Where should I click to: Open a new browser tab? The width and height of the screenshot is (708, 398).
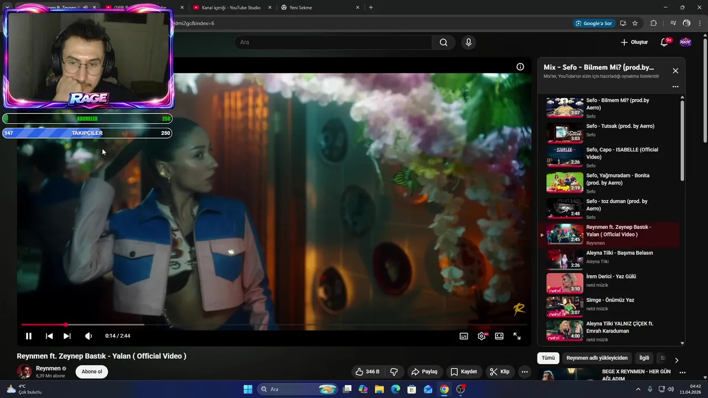pos(371,8)
